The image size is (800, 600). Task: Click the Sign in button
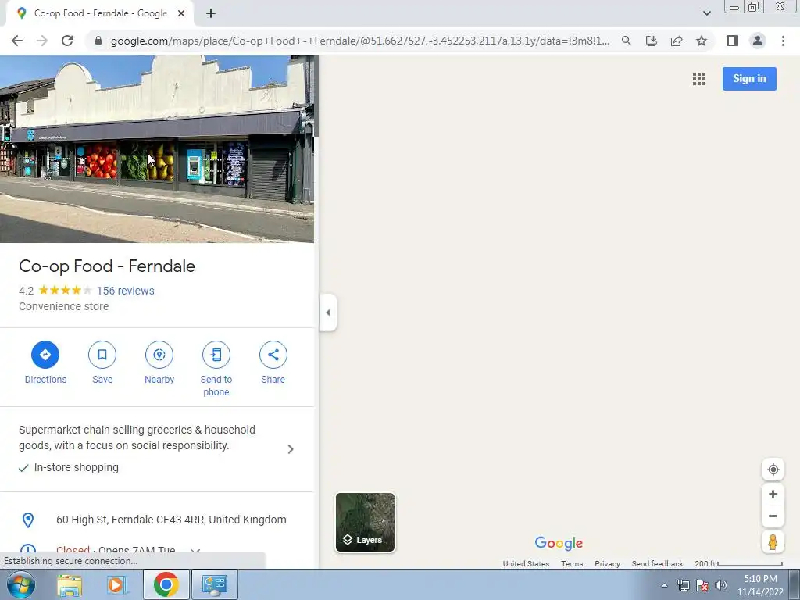(x=749, y=79)
